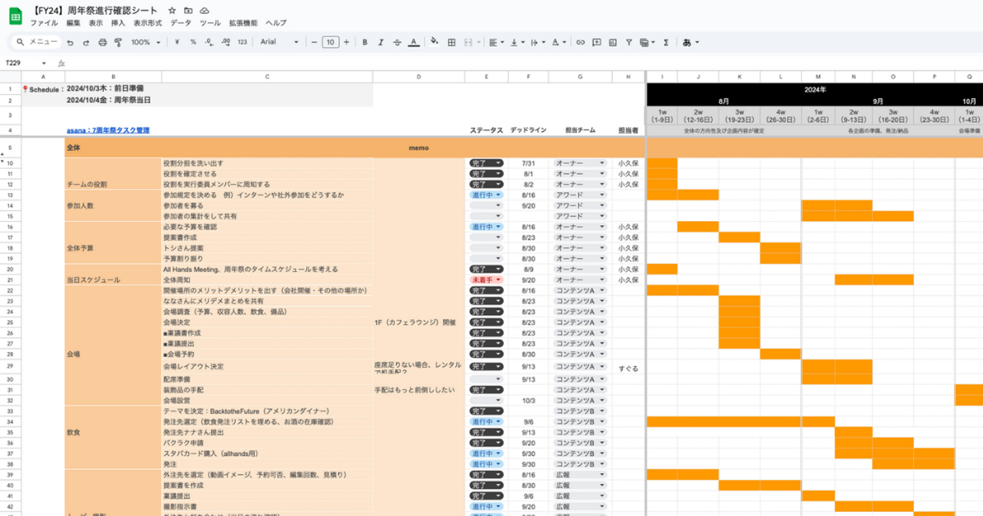This screenshot has height=516, width=983.
Task: Open the fill color bucket
Action: point(434,42)
